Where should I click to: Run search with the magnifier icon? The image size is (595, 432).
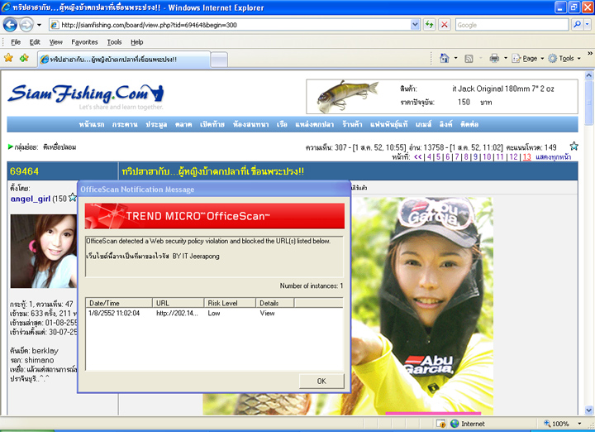[x=577, y=25]
